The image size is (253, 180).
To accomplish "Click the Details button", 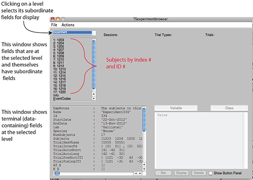I will click(x=198, y=173).
